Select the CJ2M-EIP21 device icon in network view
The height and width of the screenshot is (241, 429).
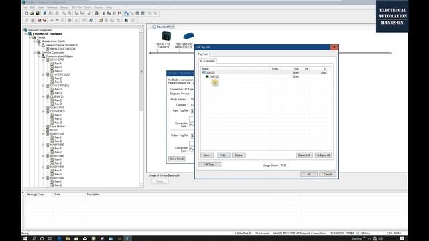click(166, 36)
